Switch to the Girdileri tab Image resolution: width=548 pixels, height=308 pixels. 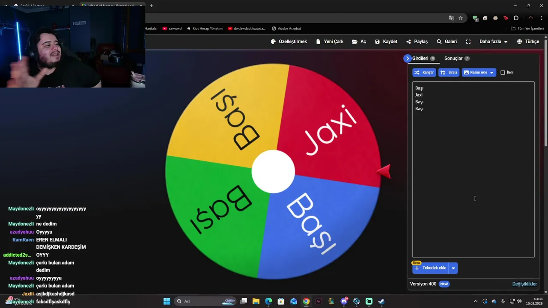[423, 58]
